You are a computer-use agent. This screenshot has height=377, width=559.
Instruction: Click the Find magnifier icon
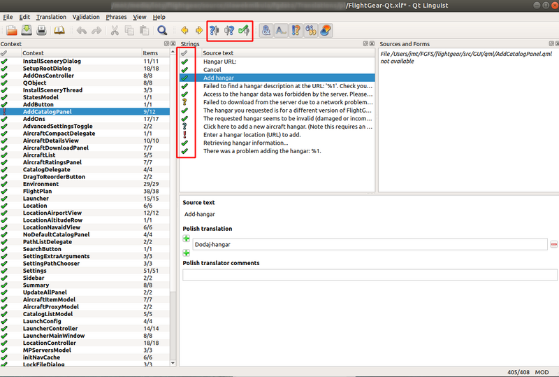coord(162,31)
